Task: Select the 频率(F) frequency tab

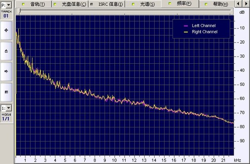Action: [180, 3]
